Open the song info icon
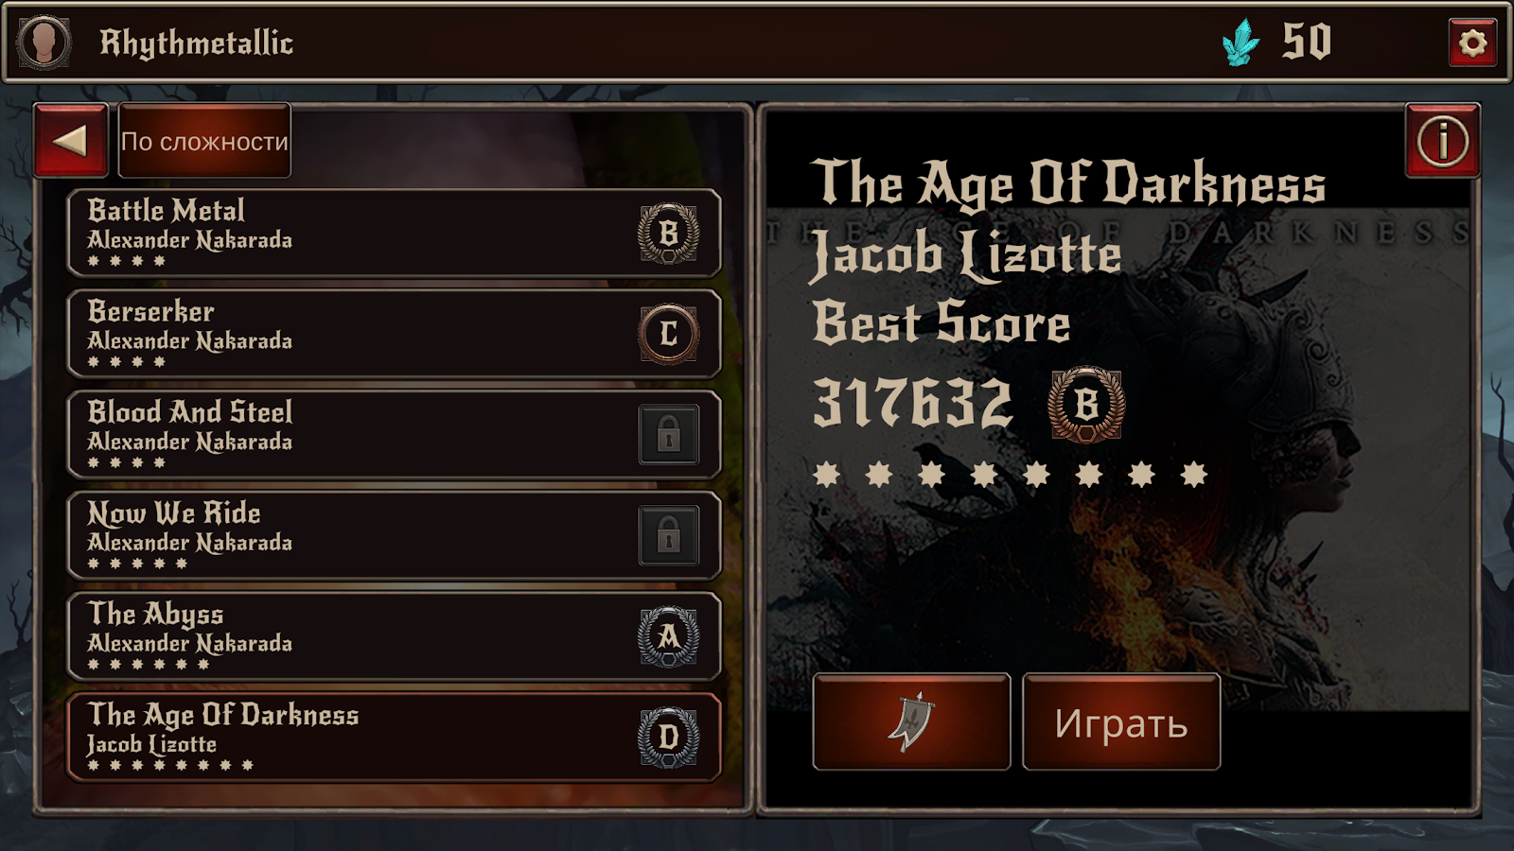Screen dimensions: 1514x851 1442,141
